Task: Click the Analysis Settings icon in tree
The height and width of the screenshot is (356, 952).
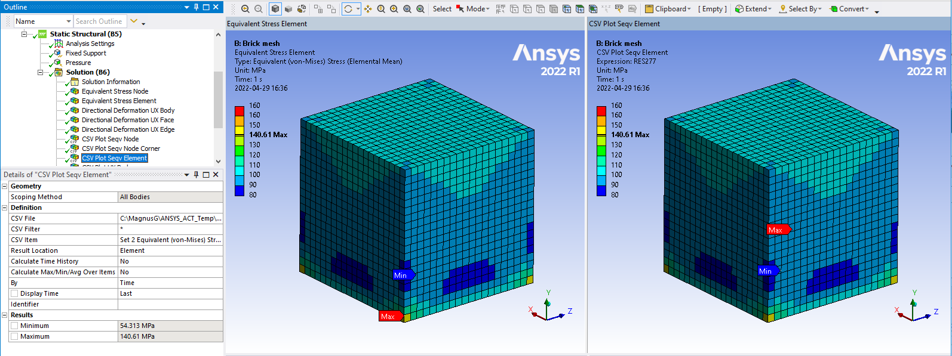Action: pyautogui.click(x=59, y=43)
